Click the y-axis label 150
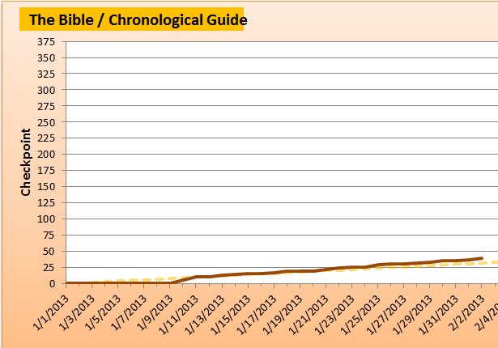This screenshot has width=498, height=348. 46,187
